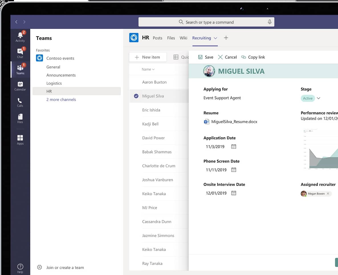Show 2 more channels
This screenshot has width=338, height=275.
tap(61, 100)
